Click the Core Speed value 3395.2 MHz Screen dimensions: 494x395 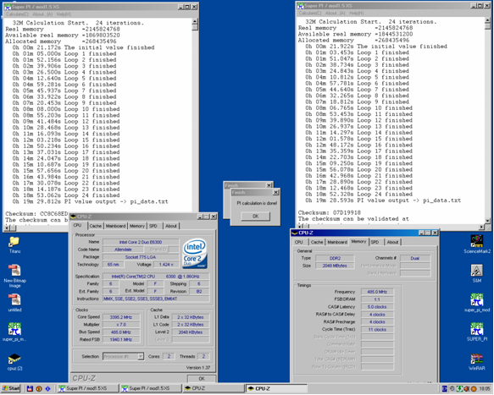coord(121,317)
